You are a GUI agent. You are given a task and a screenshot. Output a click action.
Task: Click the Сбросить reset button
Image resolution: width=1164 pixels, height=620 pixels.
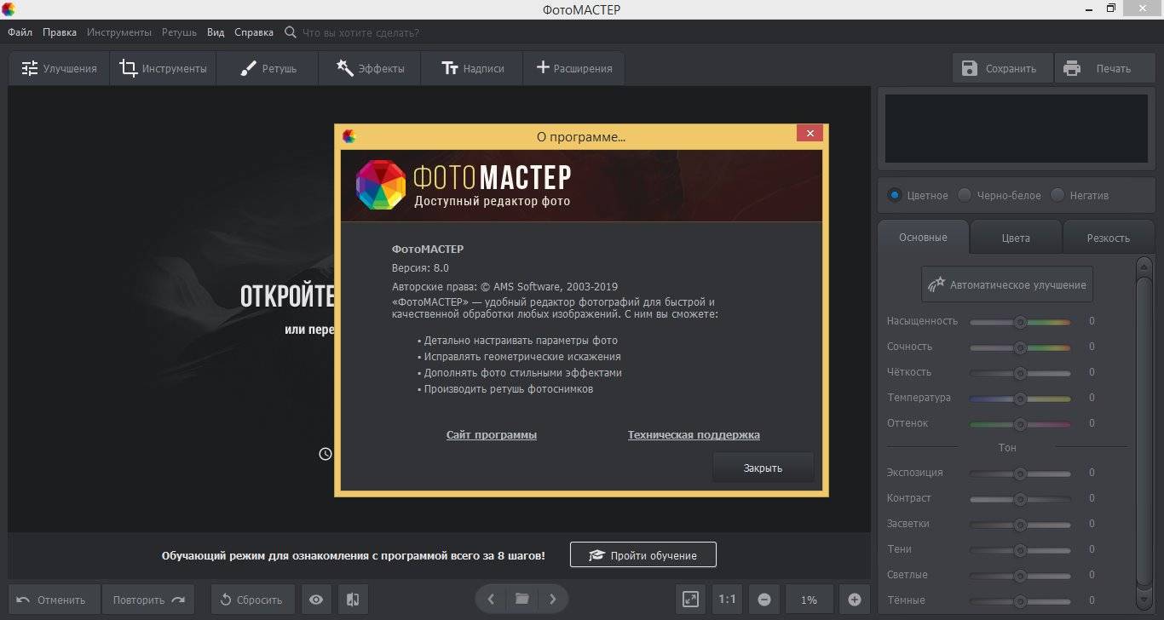(x=252, y=600)
